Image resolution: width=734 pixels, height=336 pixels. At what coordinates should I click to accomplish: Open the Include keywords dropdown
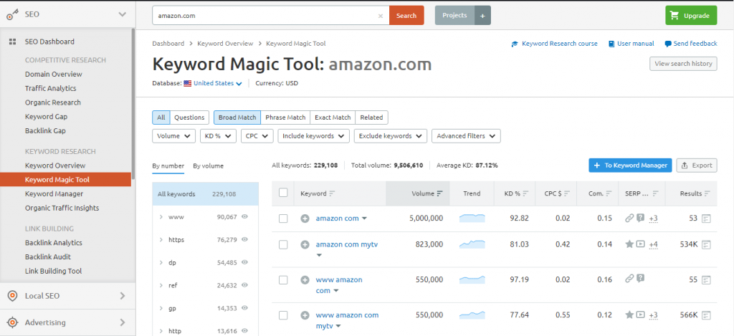click(x=314, y=136)
